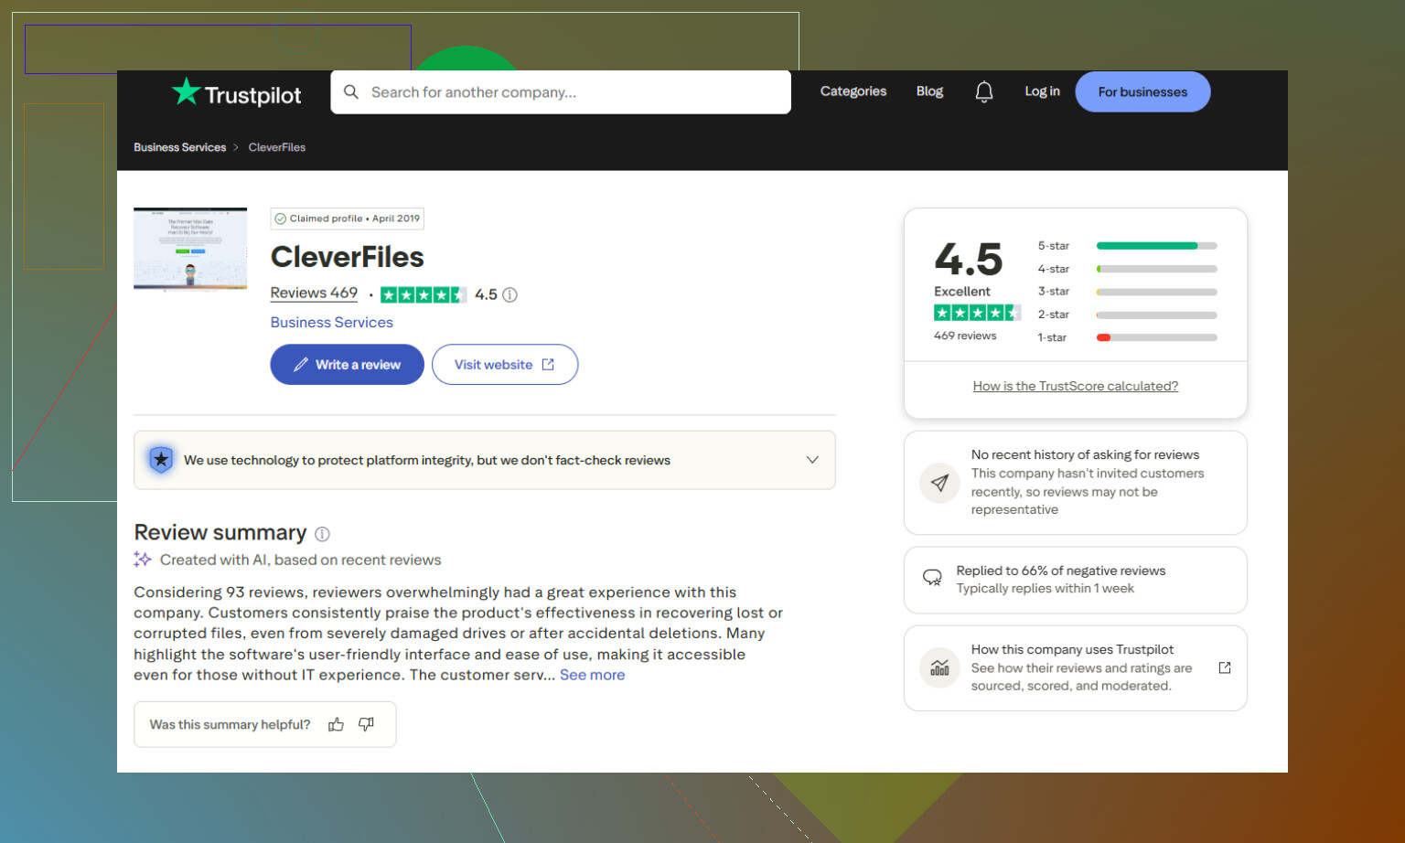Click the Trustpilot star logo
The height and width of the screenshot is (843, 1405).
pos(187,91)
